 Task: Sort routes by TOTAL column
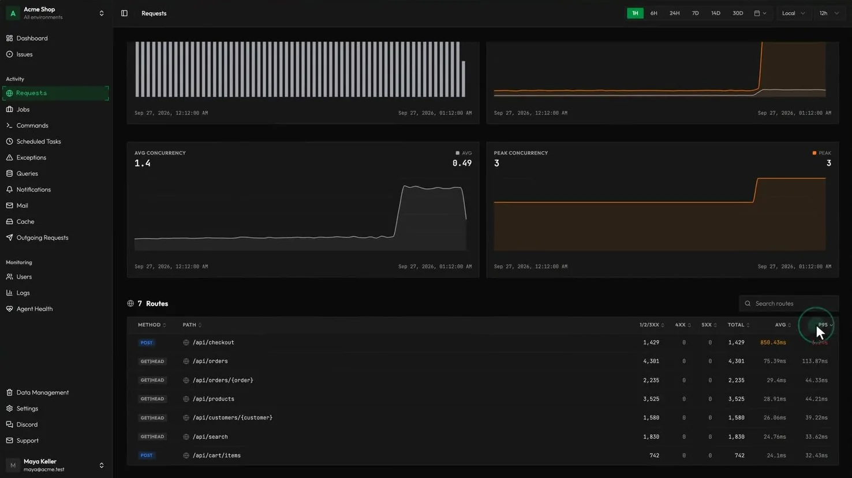click(x=738, y=325)
